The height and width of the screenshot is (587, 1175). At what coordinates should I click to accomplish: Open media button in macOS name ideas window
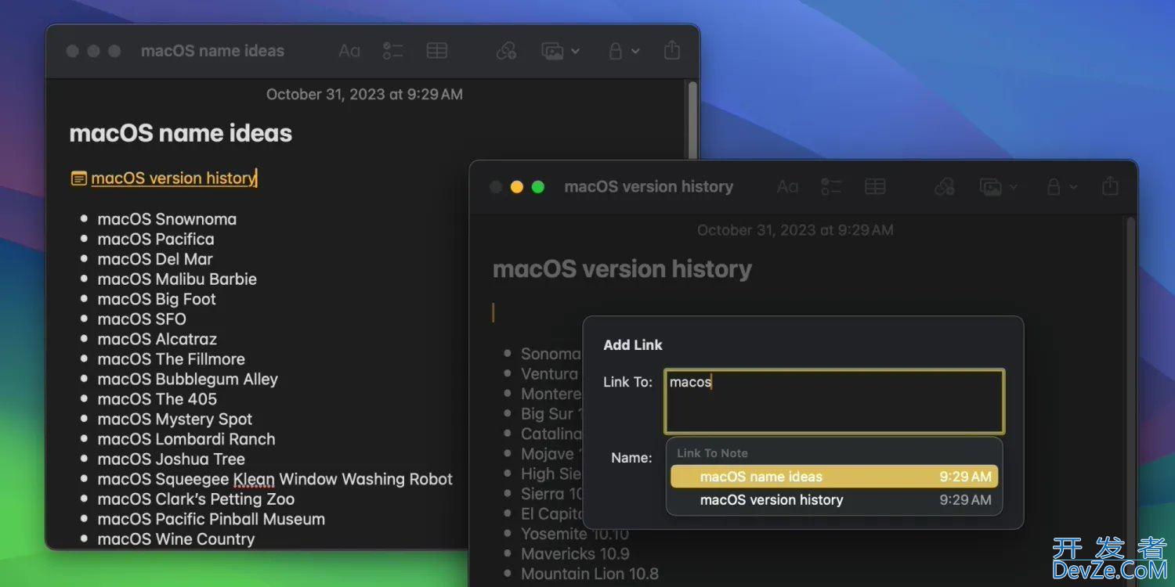(x=553, y=51)
